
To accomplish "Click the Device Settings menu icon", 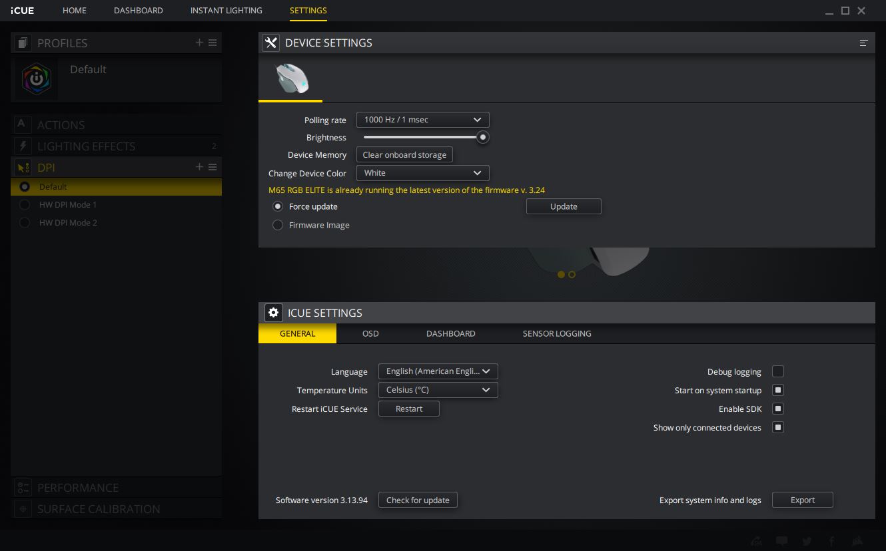I will pyautogui.click(x=863, y=43).
